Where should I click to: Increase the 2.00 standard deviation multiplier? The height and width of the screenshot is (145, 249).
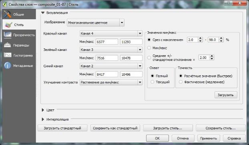(212, 56)
